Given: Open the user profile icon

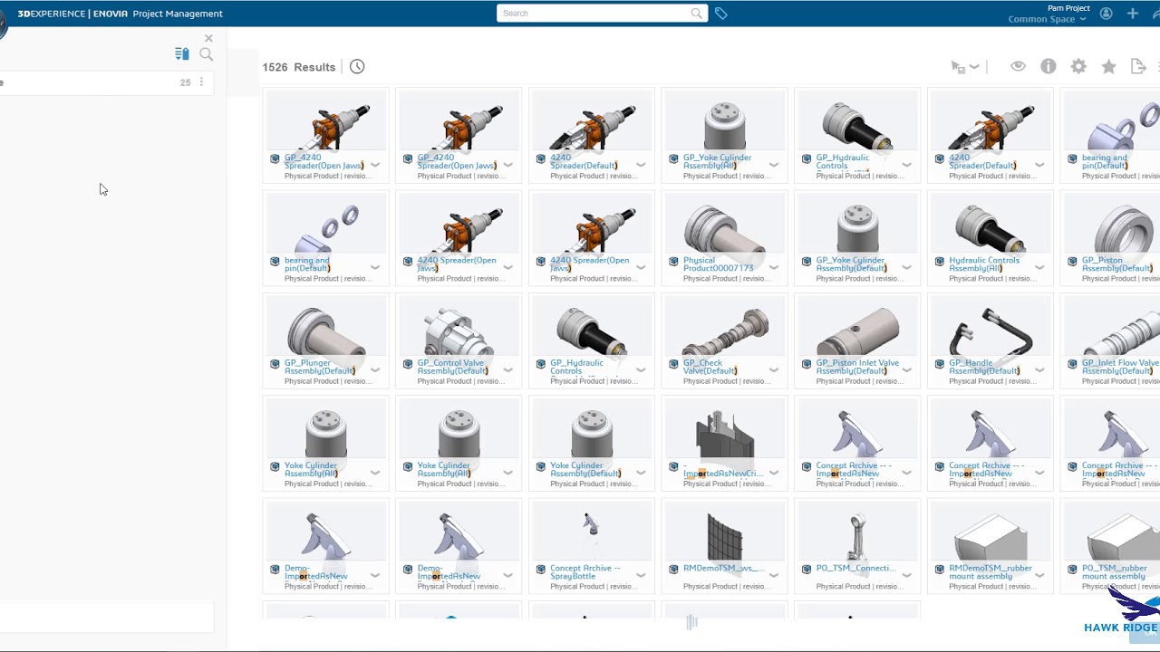Looking at the screenshot, I should pos(1106,14).
